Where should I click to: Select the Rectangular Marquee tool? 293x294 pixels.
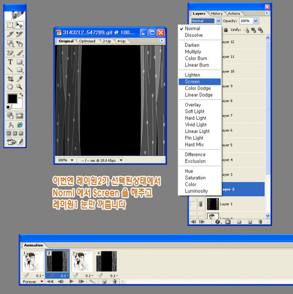[10, 25]
